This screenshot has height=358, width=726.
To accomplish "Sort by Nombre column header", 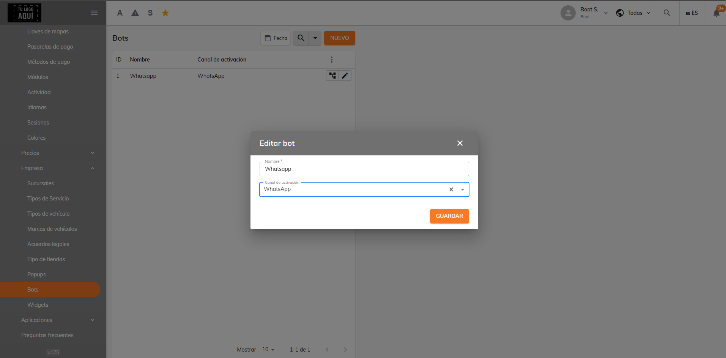I will (x=140, y=60).
